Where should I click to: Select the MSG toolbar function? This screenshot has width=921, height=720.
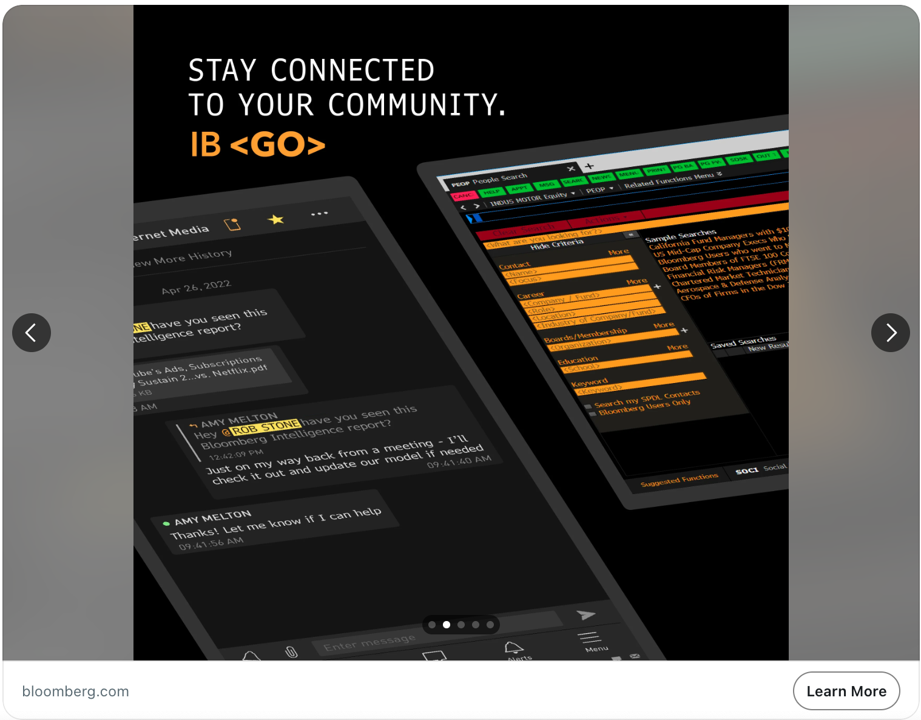(x=547, y=185)
